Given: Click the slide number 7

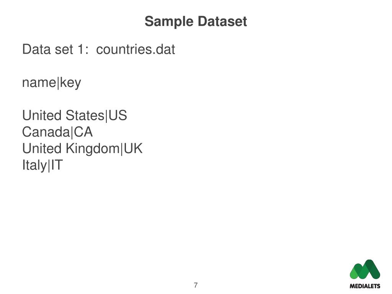Looking at the screenshot, I should coord(196,285).
